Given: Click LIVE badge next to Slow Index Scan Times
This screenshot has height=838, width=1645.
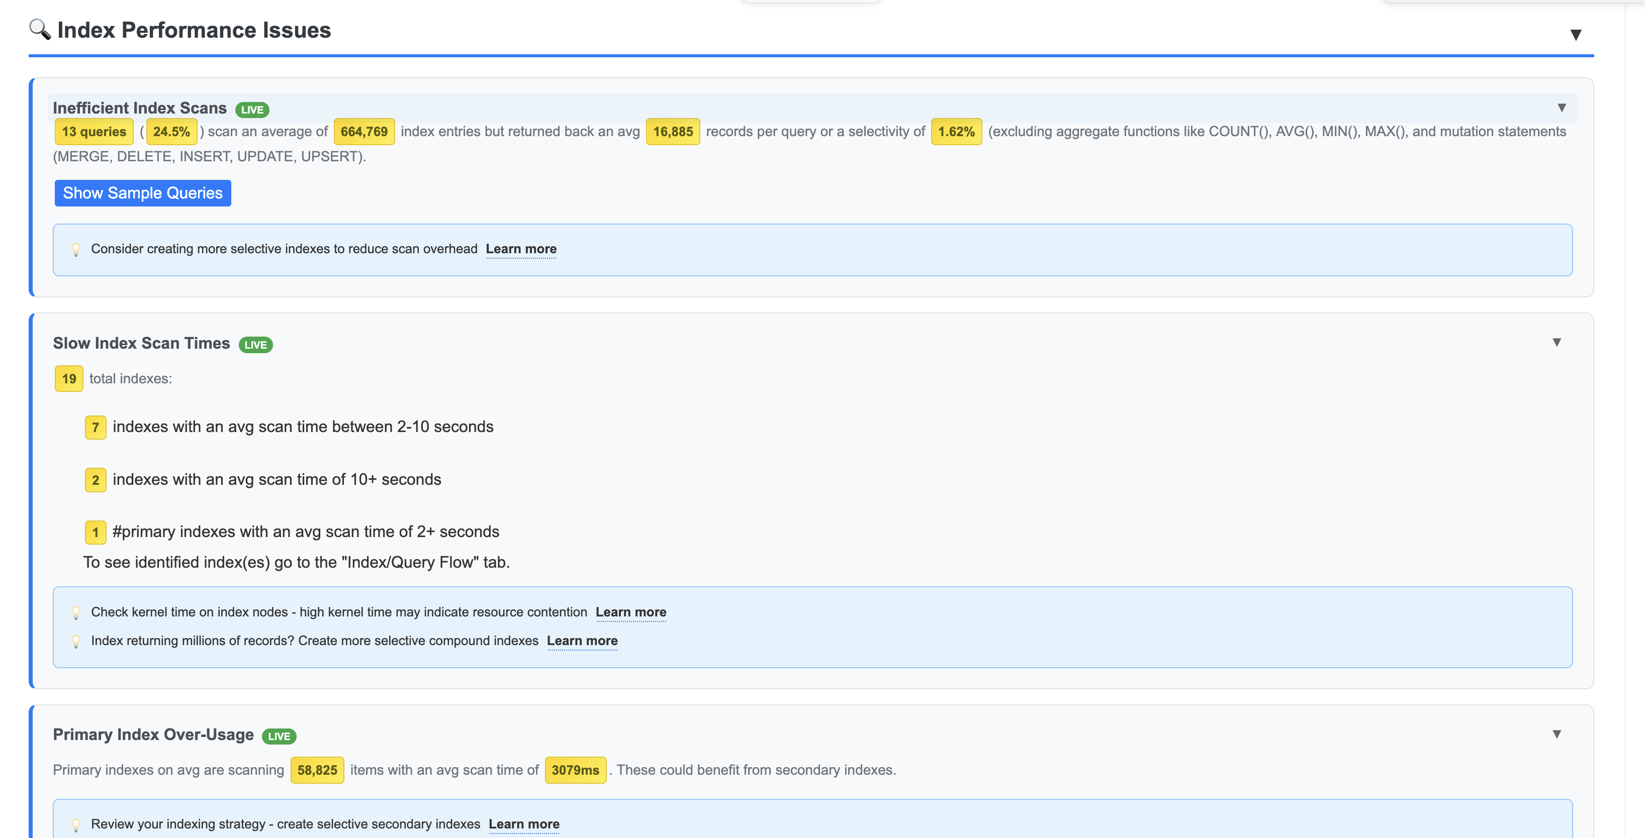Looking at the screenshot, I should (x=255, y=345).
